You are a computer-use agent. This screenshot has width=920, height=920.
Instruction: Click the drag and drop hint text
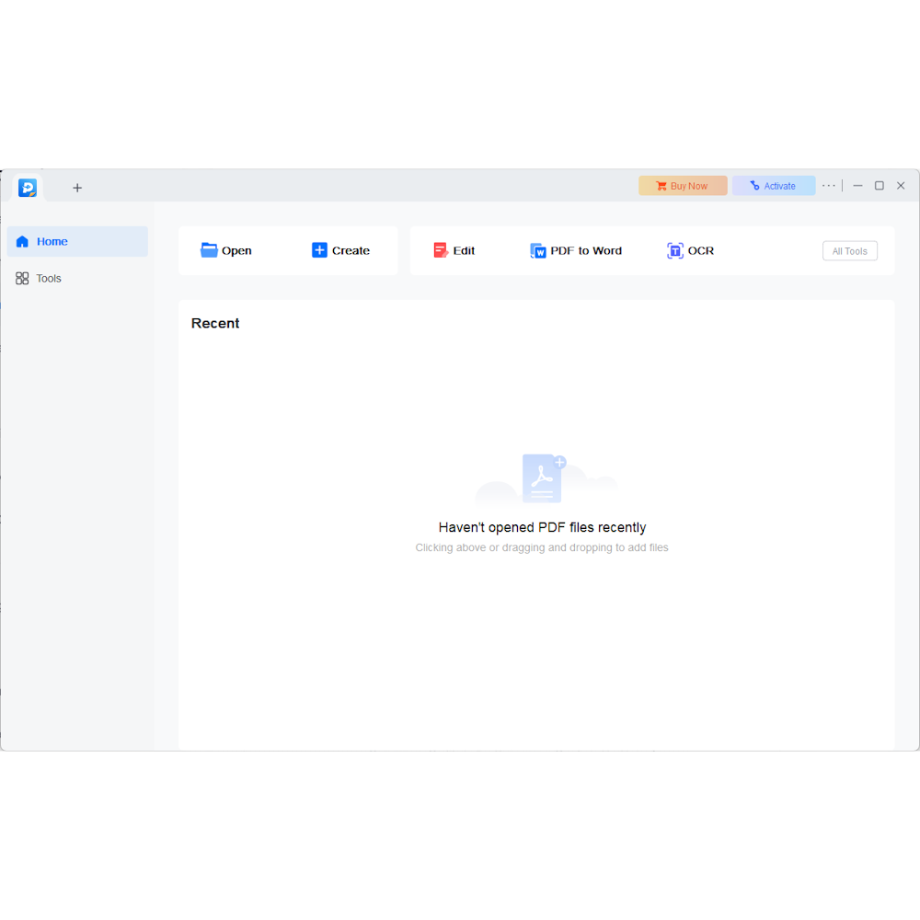[542, 546]
